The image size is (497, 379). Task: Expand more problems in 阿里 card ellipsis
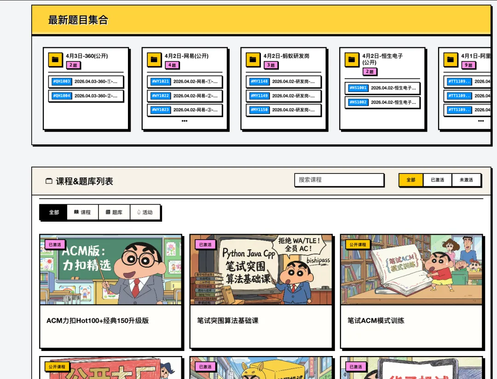coord(481,121)
